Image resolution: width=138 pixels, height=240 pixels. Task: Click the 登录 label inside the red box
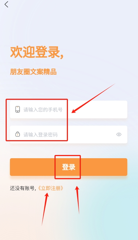click(x=69, y=167)
